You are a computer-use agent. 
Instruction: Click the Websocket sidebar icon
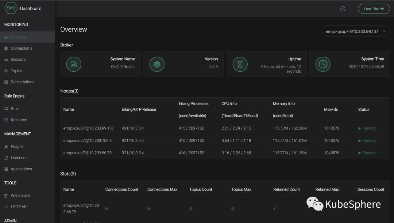tap(6, 196)
